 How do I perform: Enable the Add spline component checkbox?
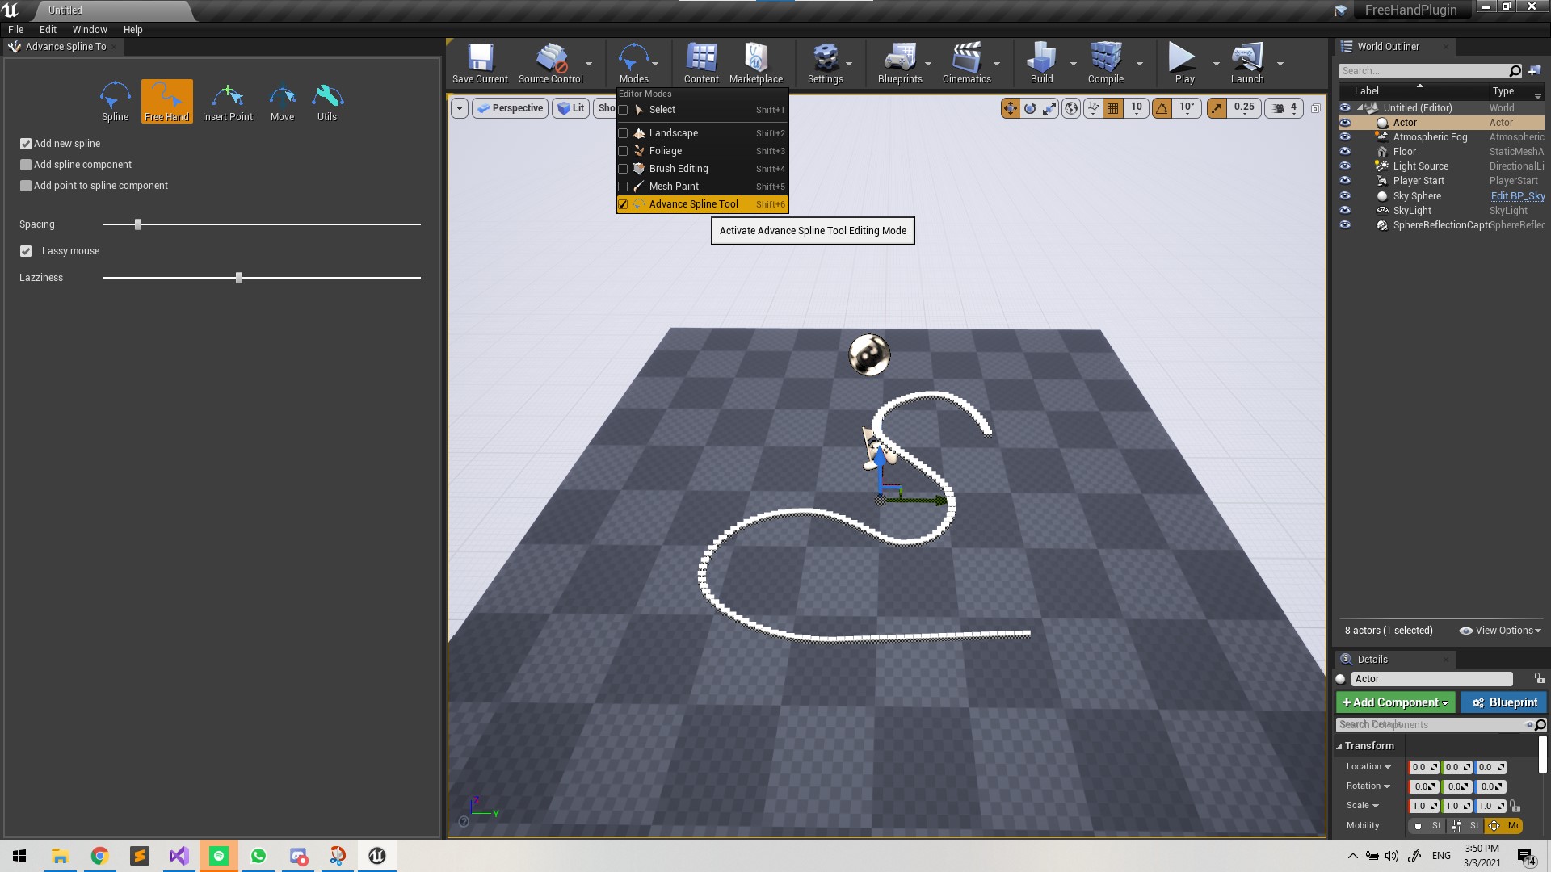pyautogui.click(x=26, y=165)
